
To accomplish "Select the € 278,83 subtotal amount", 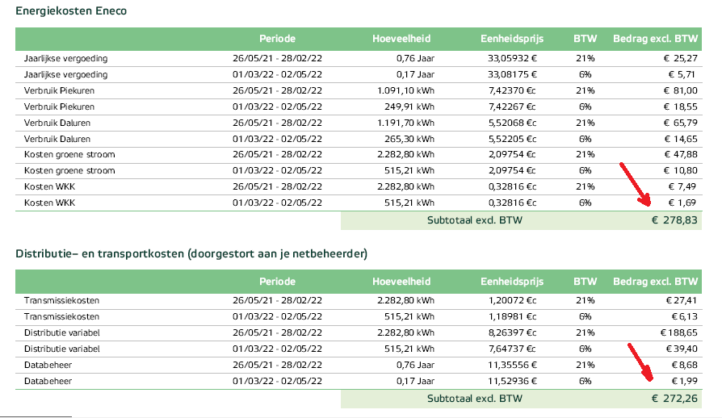I will 674,220.
